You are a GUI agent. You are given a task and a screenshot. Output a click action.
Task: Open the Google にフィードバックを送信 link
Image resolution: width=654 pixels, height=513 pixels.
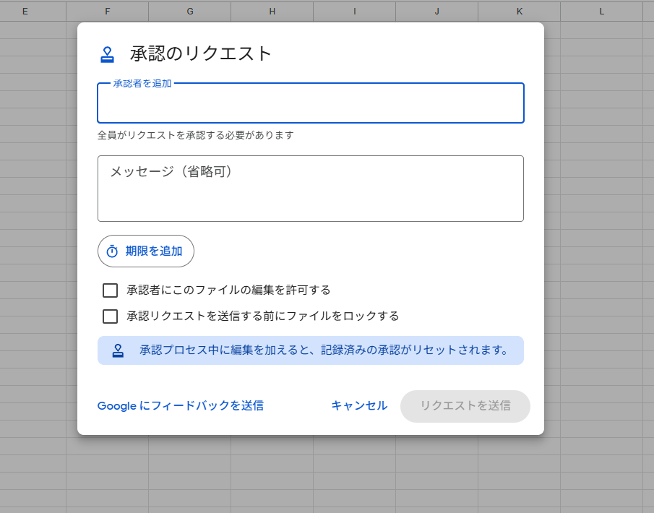(180, 406)
